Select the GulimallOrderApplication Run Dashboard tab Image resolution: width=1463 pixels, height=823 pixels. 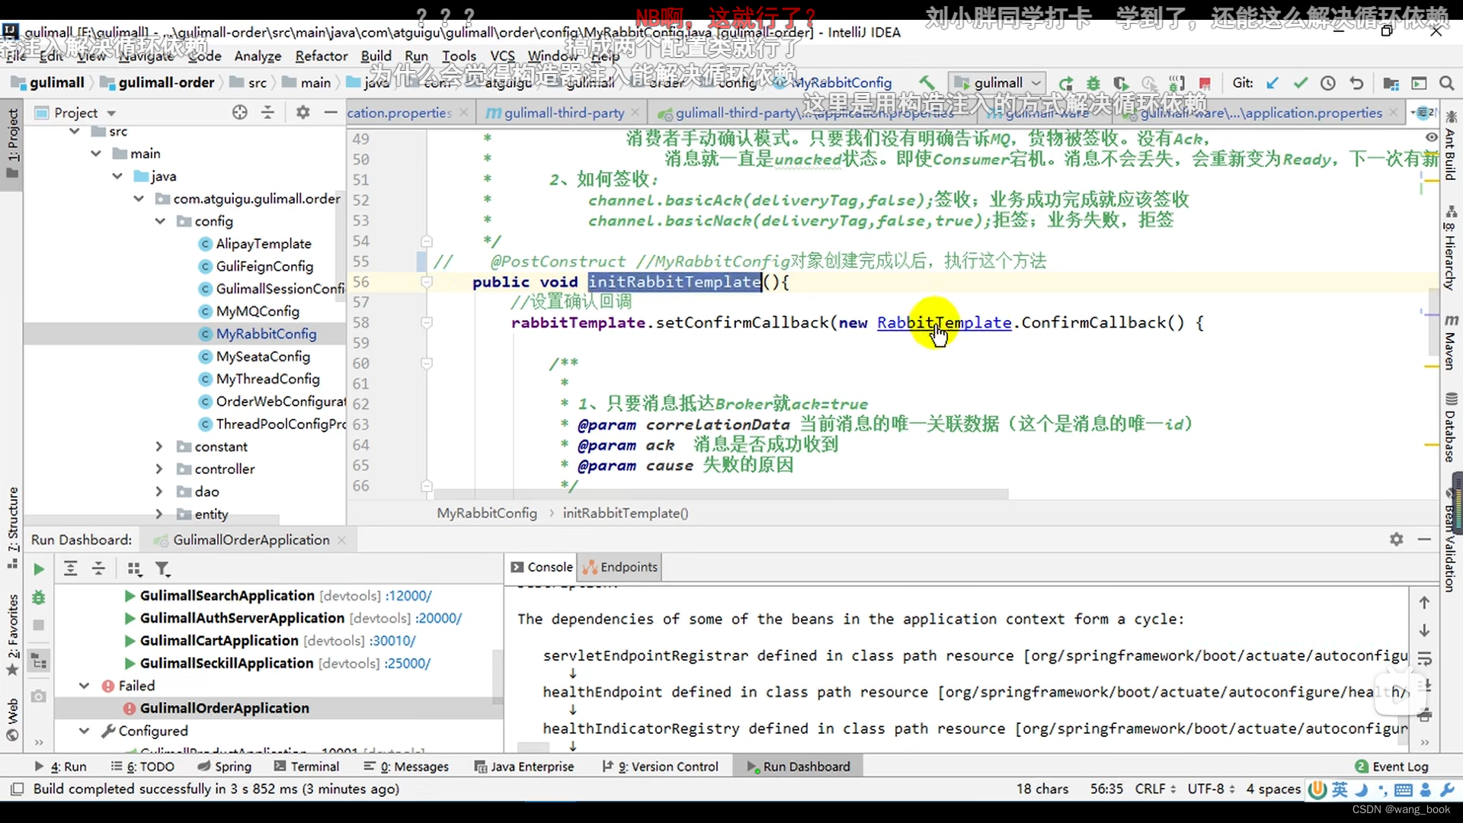tap(251, 540)
